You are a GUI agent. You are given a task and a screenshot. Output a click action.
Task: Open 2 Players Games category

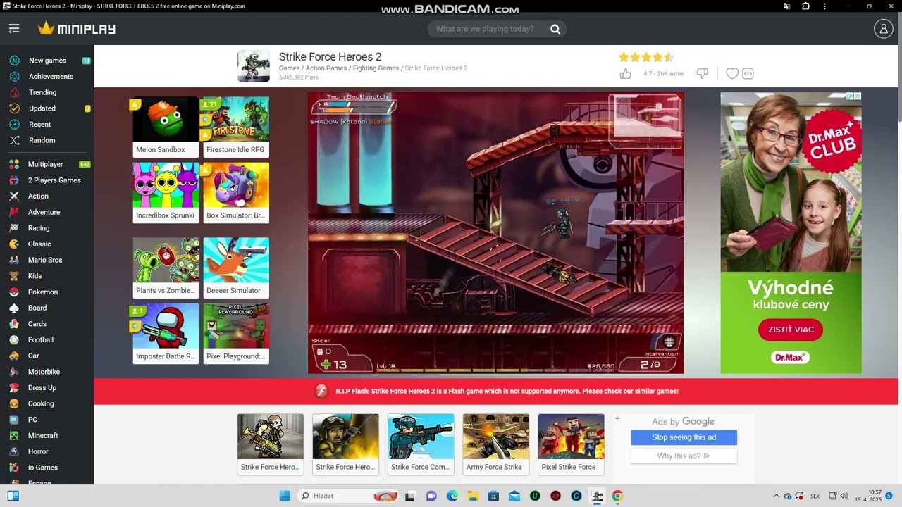[x=54, y=180]
